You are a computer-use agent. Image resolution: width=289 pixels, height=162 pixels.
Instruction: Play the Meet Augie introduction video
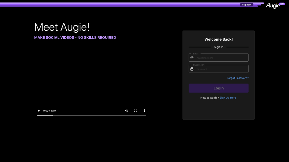tap(39, 111)
